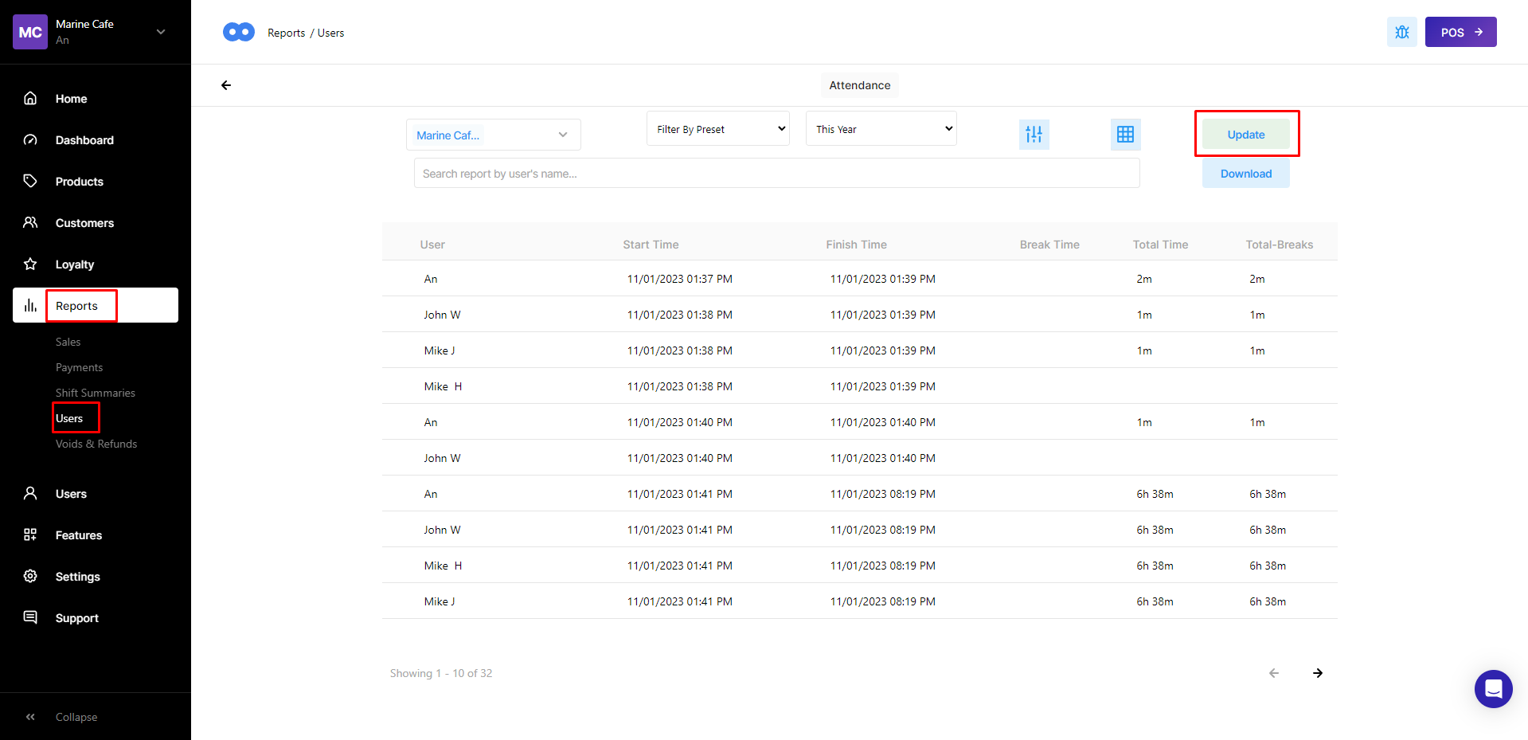Click the Start Time column header
The image size is (1528, 740).
coord(651,245)
